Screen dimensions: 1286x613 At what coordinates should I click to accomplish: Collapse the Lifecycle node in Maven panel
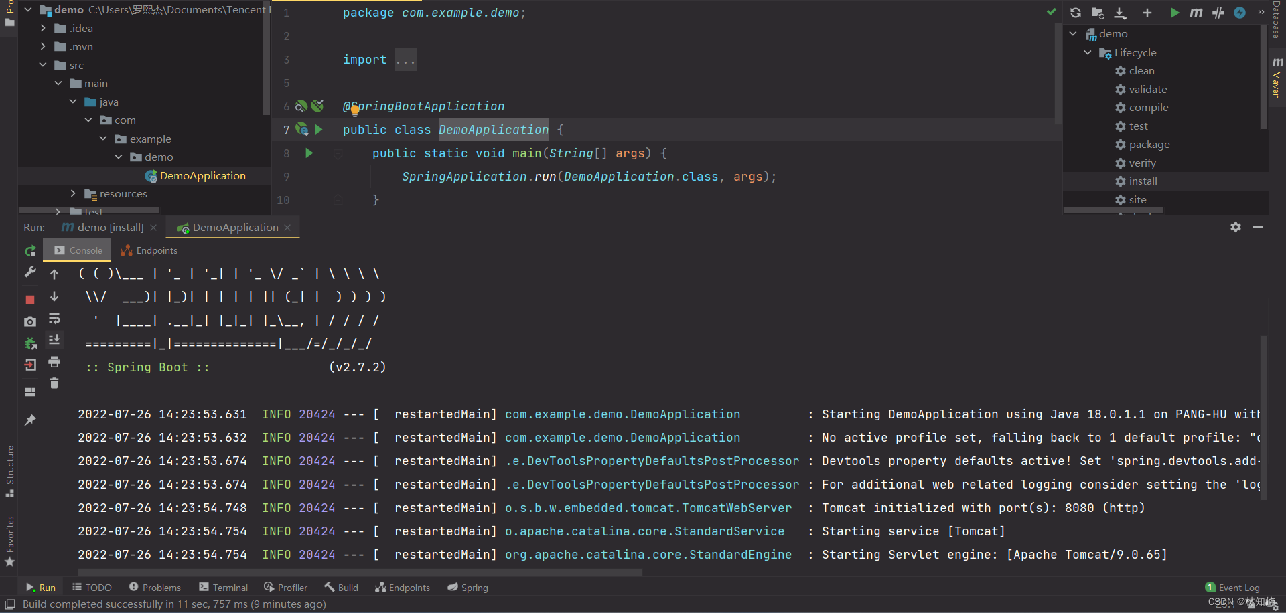tap(1088, 52)
